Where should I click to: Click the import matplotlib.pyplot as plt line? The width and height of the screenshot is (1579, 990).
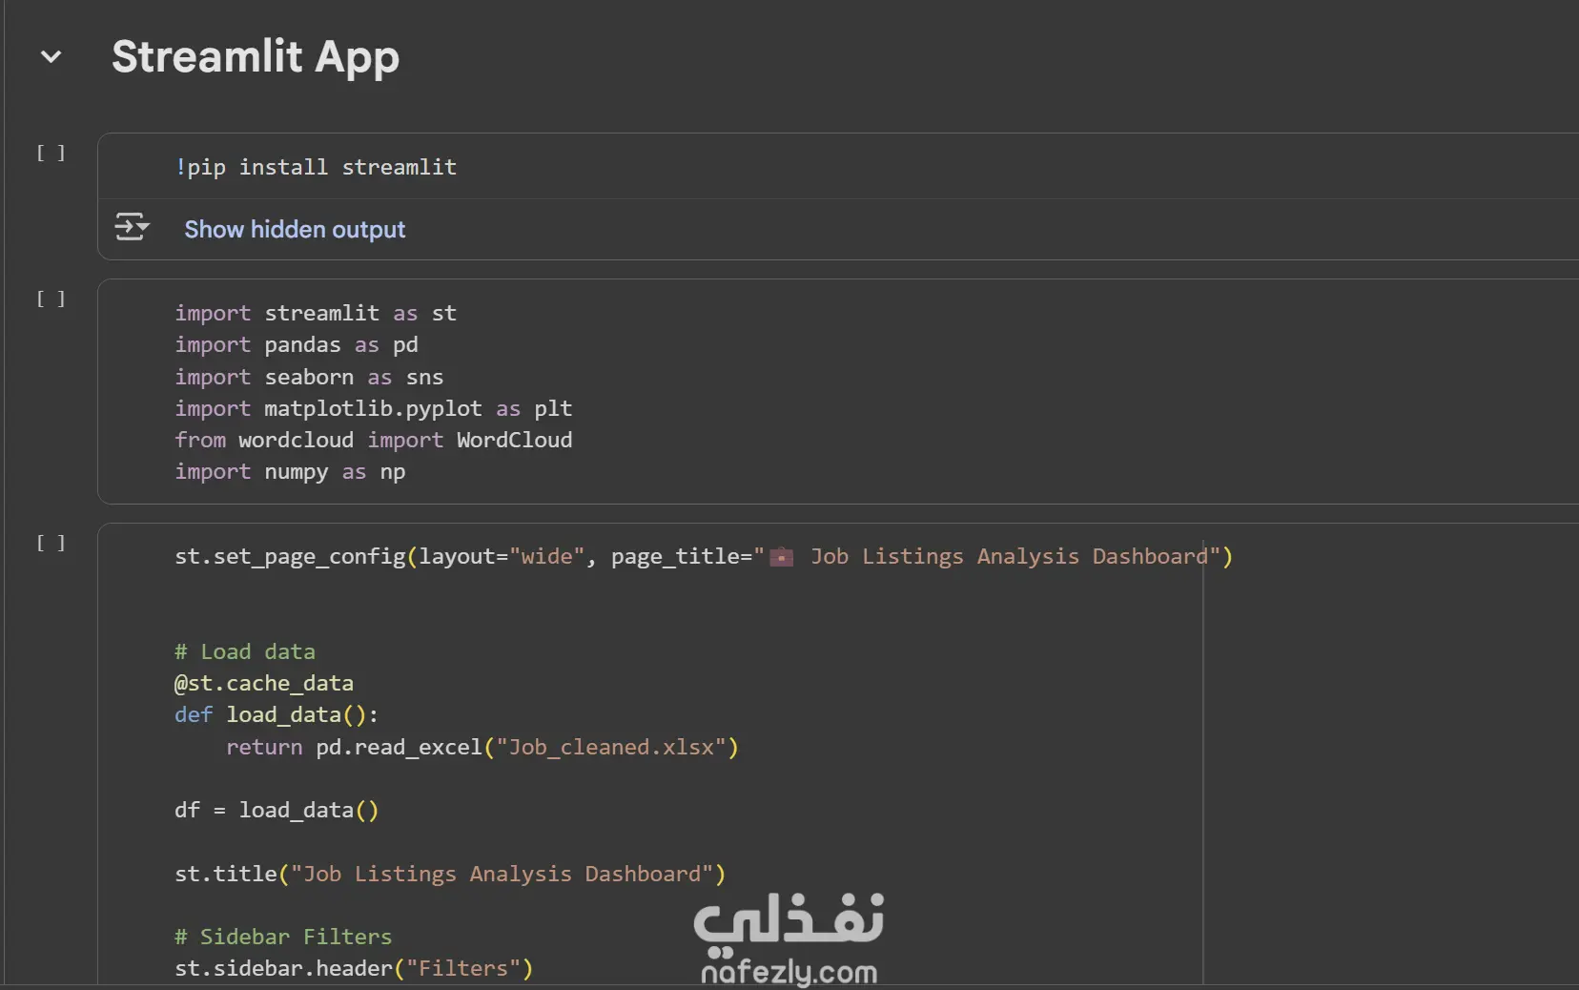click(x=374, y=408)
